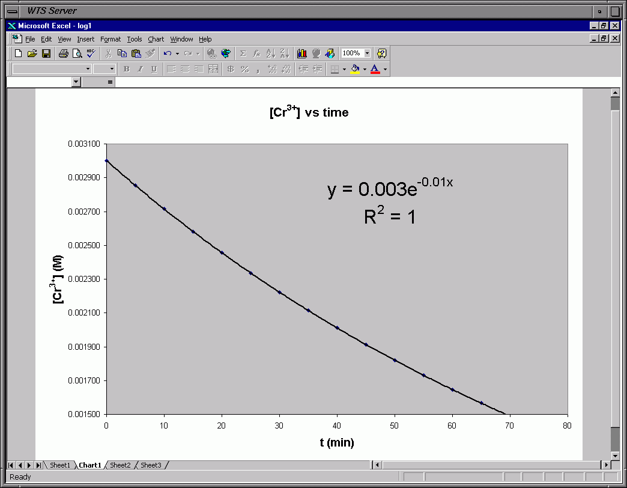627x488 pixels.
Task: Open the Chart menu
Action: [156, 39]
